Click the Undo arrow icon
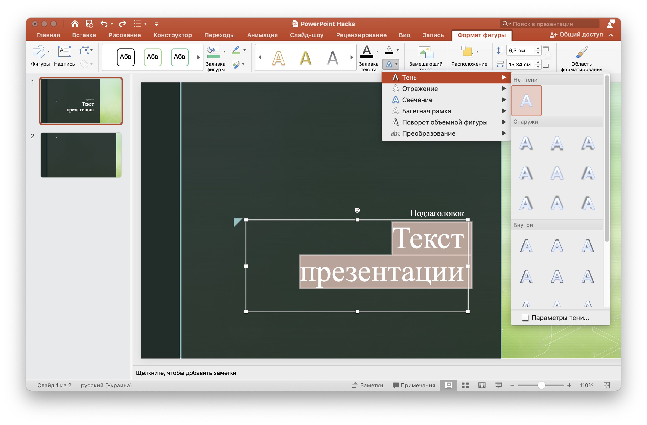The height and width of the screenshot is (425, 647). (104, 24)
